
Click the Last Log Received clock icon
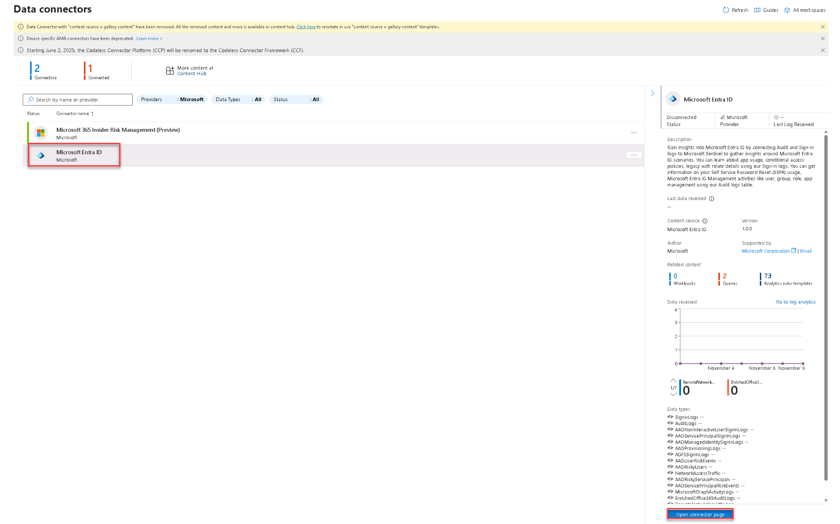pyautogui.click(x=776, y=118)
